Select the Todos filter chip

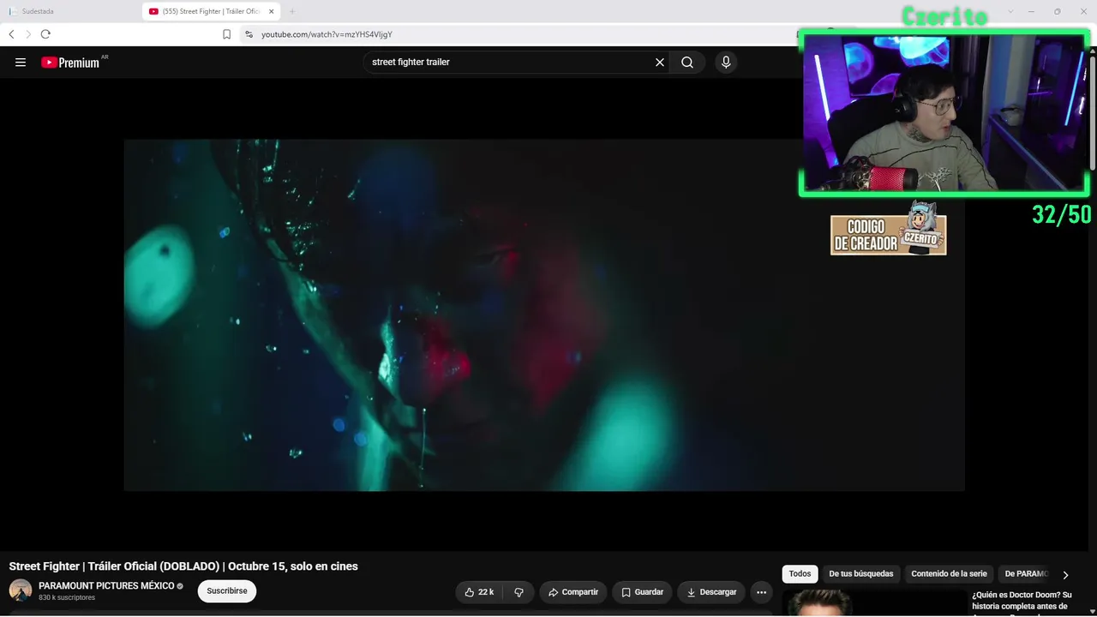click(800, 574)
